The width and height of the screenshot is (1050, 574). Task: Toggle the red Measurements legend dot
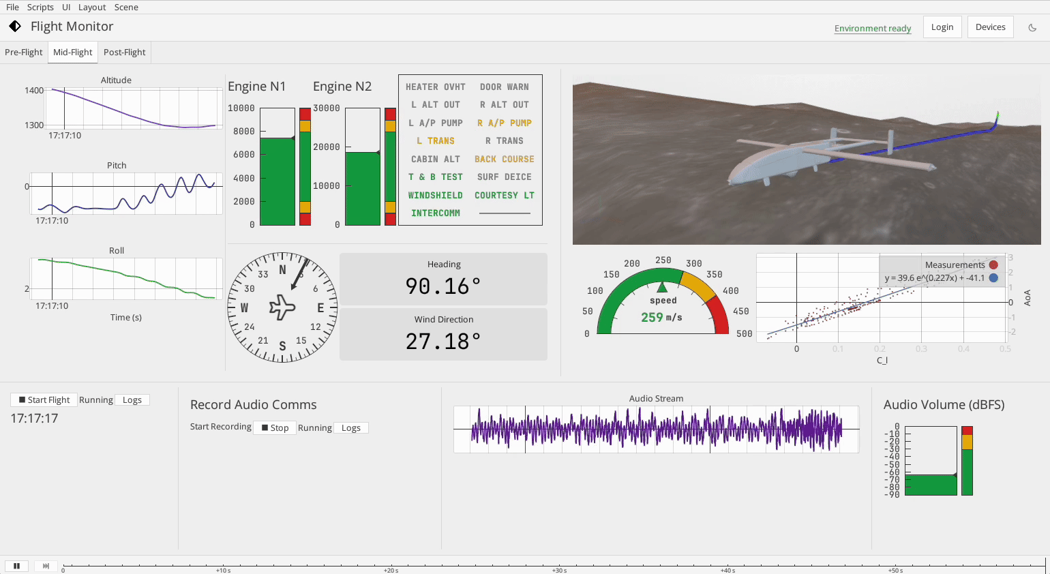click(x=993, y=265)
